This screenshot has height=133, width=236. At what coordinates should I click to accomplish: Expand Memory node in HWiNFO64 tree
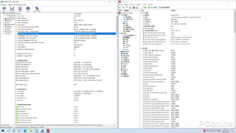[4, 21]
